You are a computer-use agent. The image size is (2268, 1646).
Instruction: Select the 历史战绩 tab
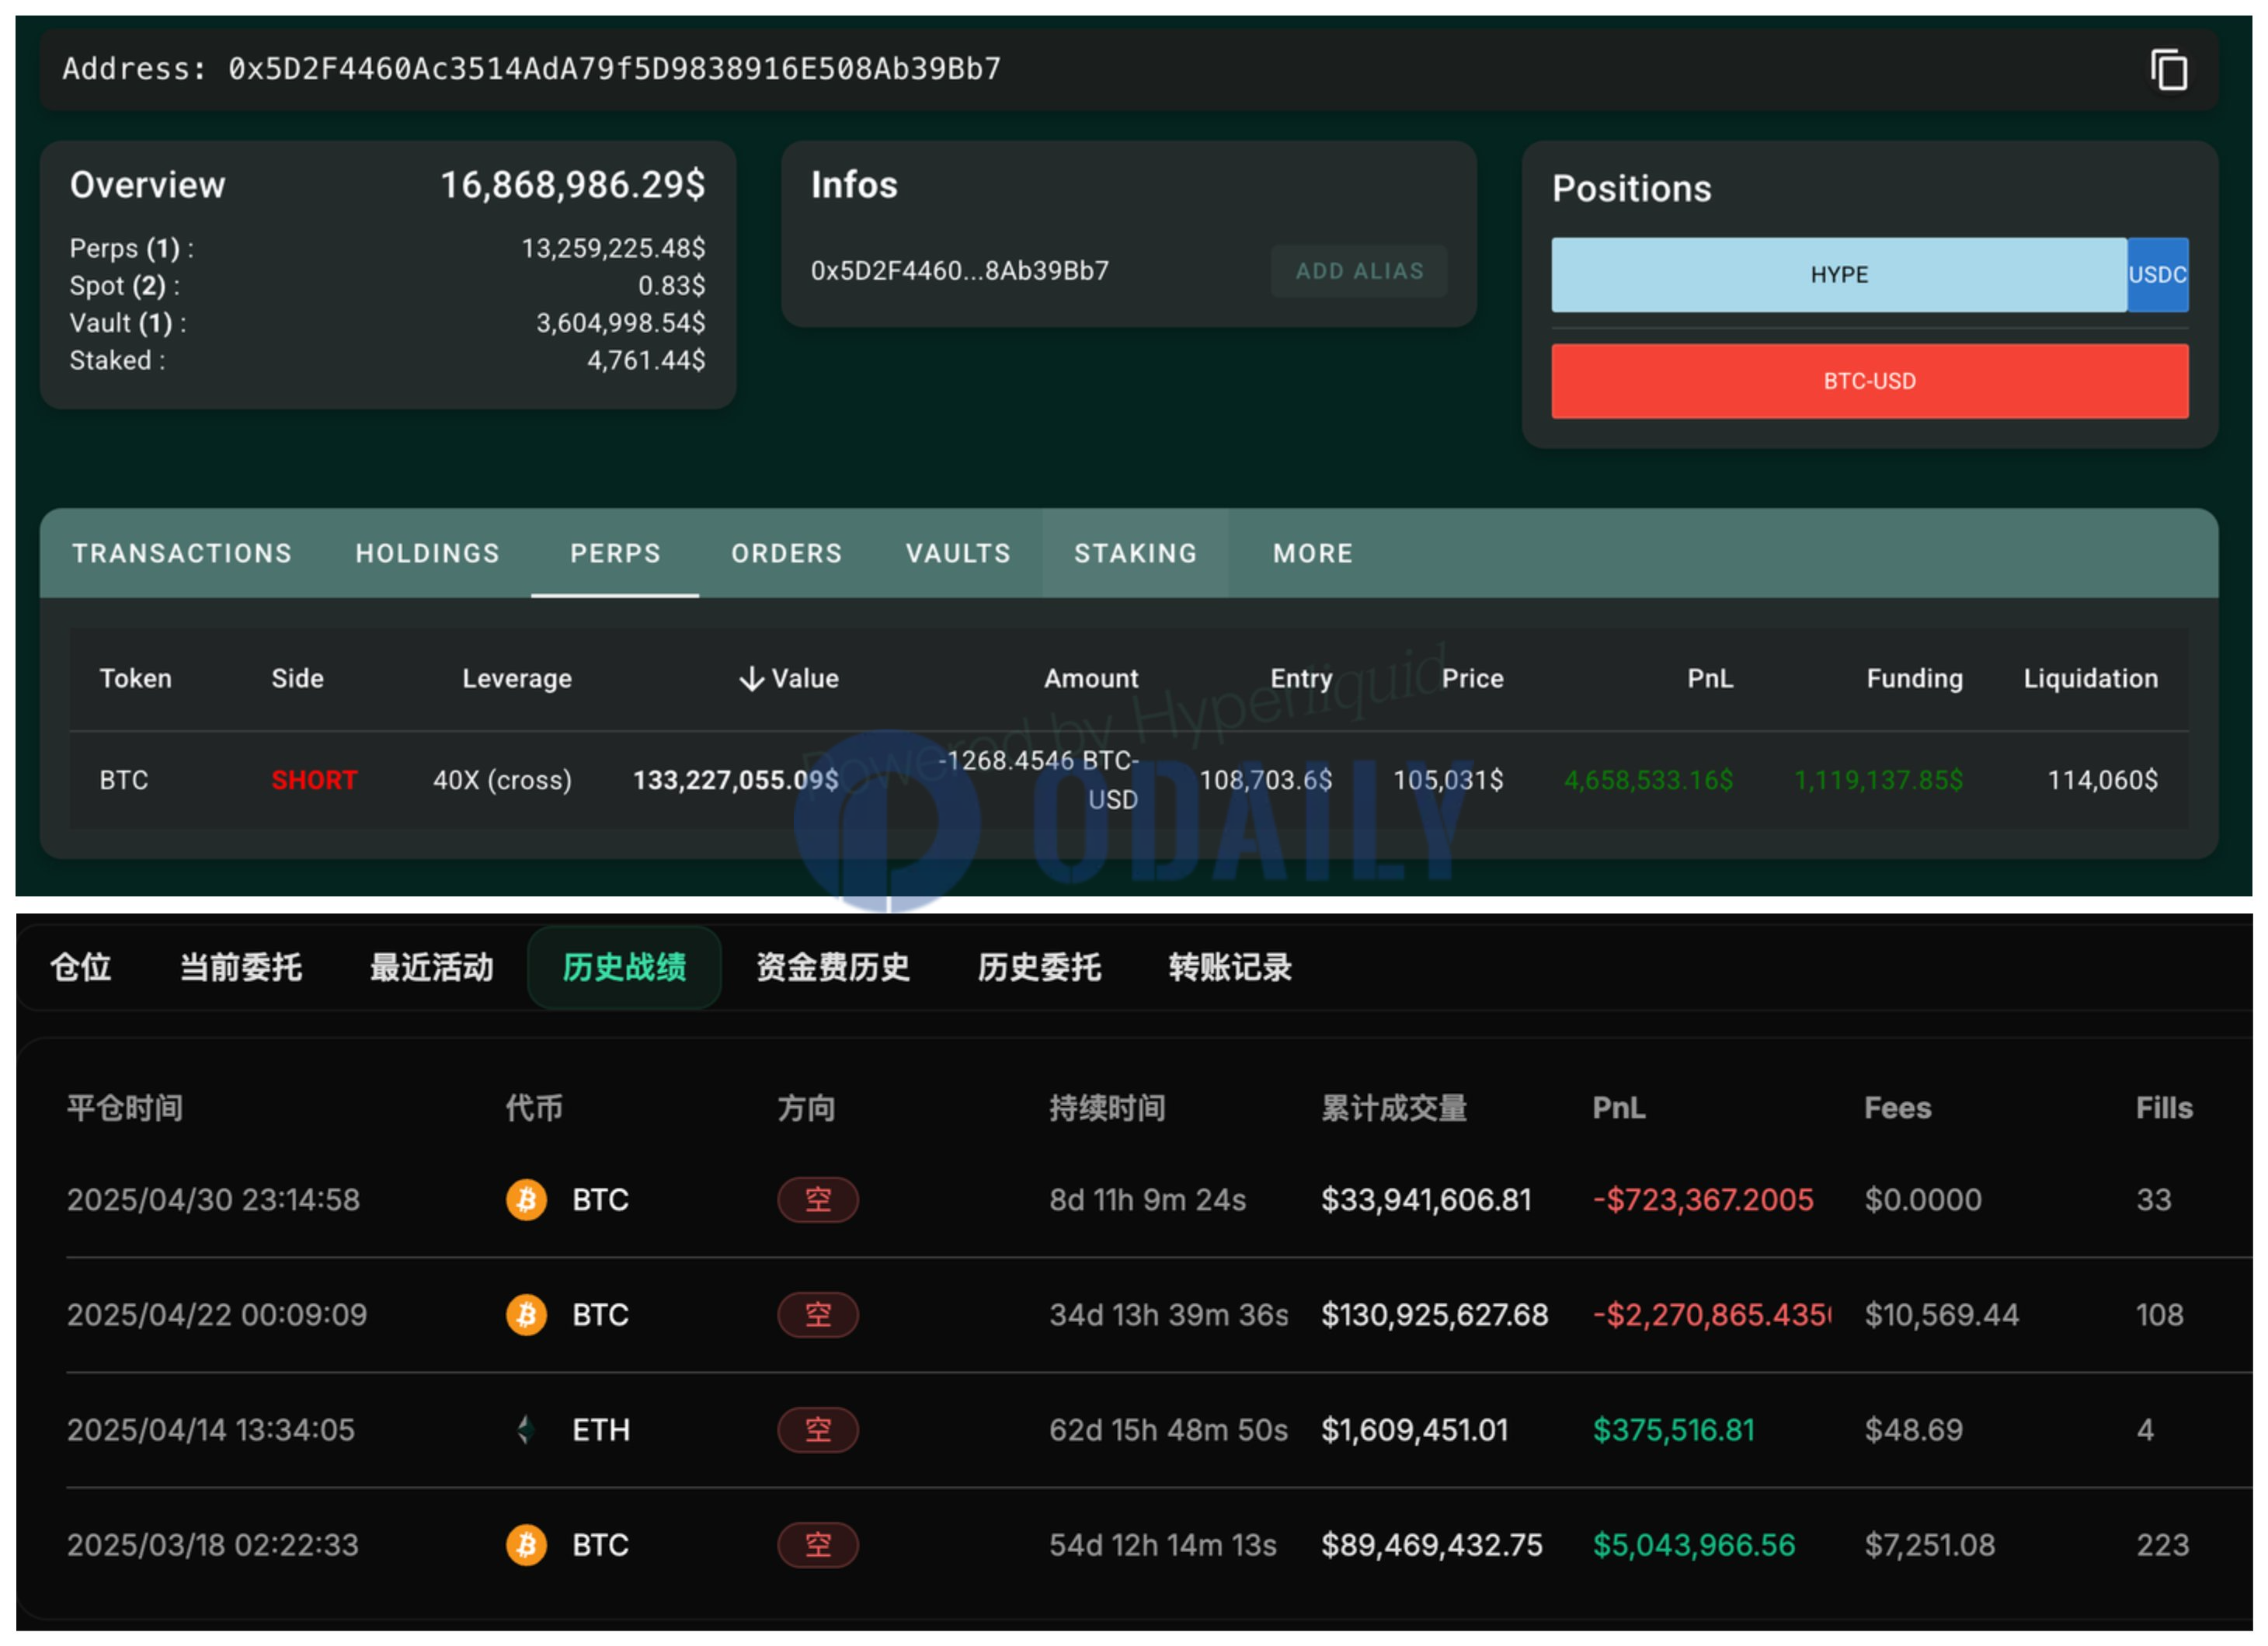624,967
